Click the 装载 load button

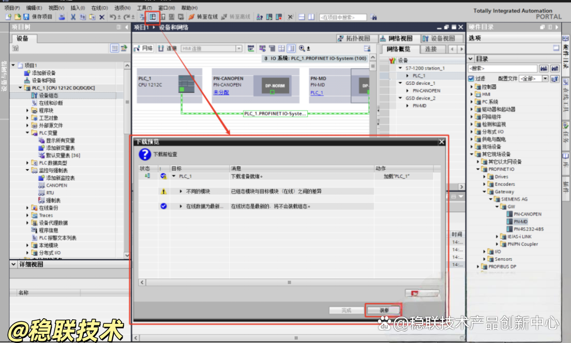click(x=384, y=310)
